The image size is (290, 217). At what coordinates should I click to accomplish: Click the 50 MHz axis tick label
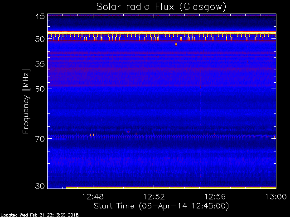pos(40,39)
